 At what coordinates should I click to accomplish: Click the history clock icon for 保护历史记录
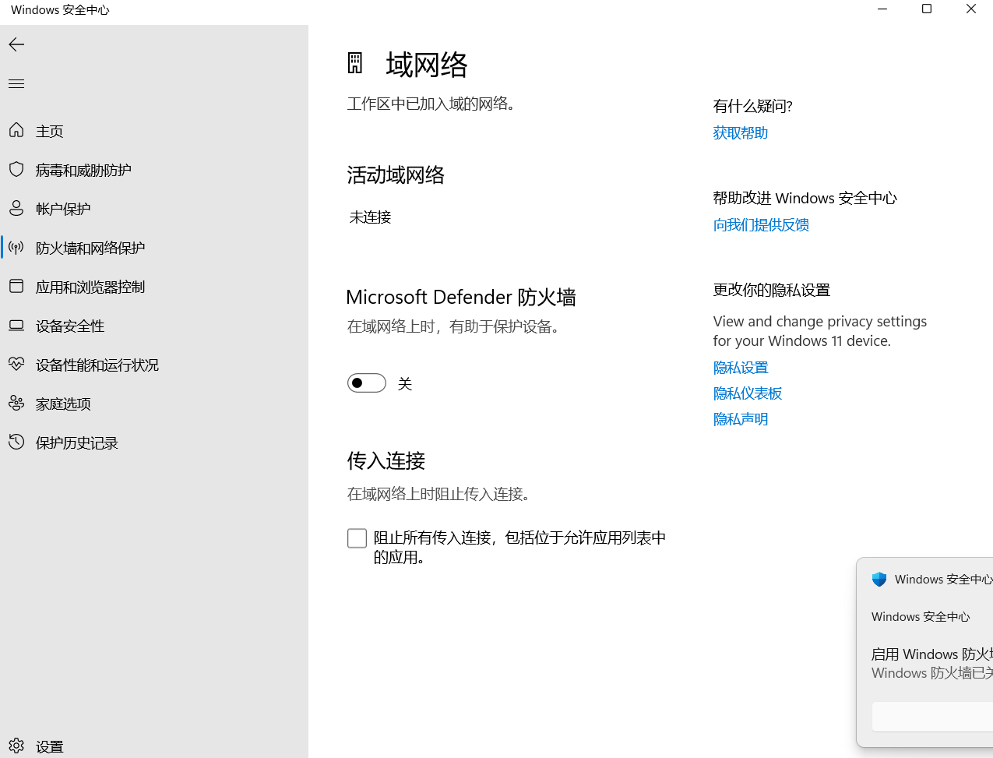(16, 442)
